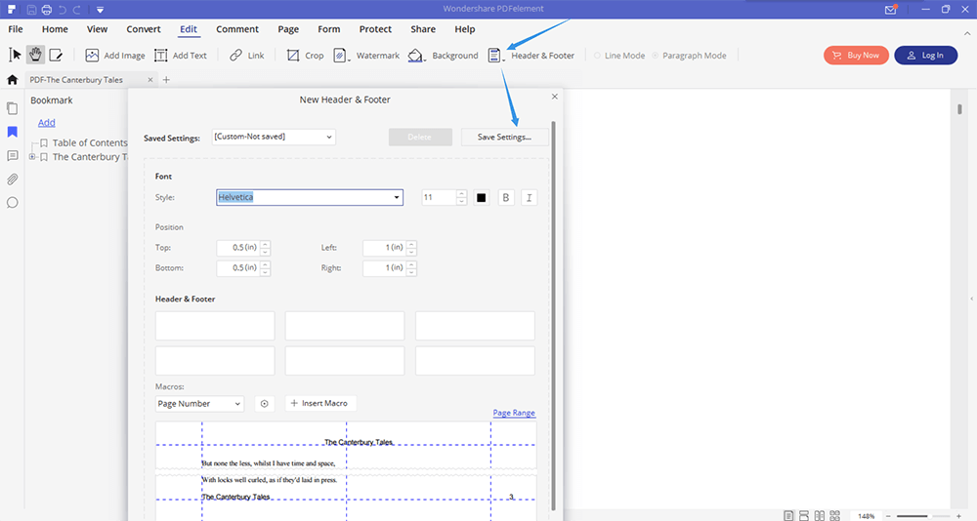Open the Comments panel in sidebar
This screenshot has width=977, height=521.
[13, 156]
